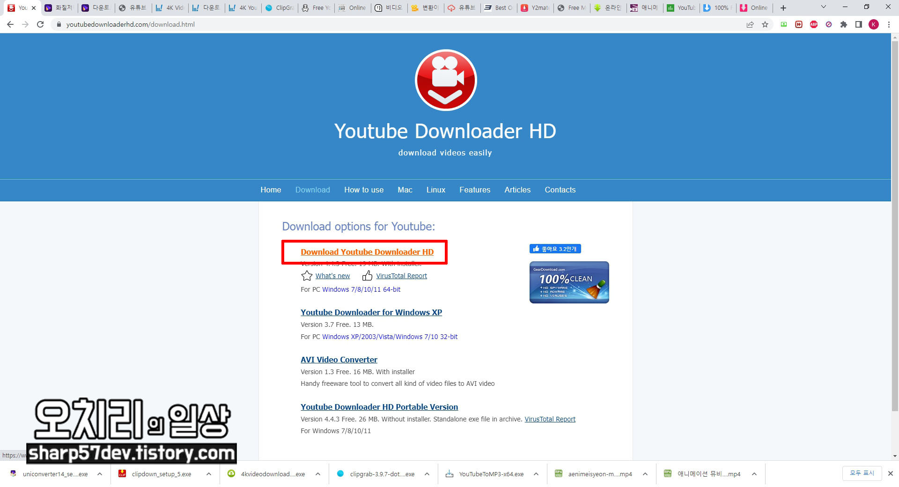Expand options for 애니메이션 뮤비 mp4 download
The height and width of the screenshot is (487, 899).
point(754,474)
